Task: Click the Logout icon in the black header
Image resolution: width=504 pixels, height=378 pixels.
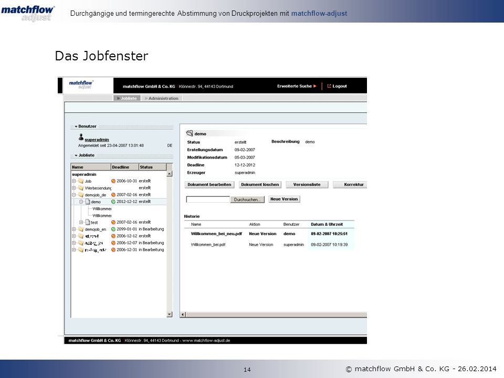Action: click(x=329, y=86)
